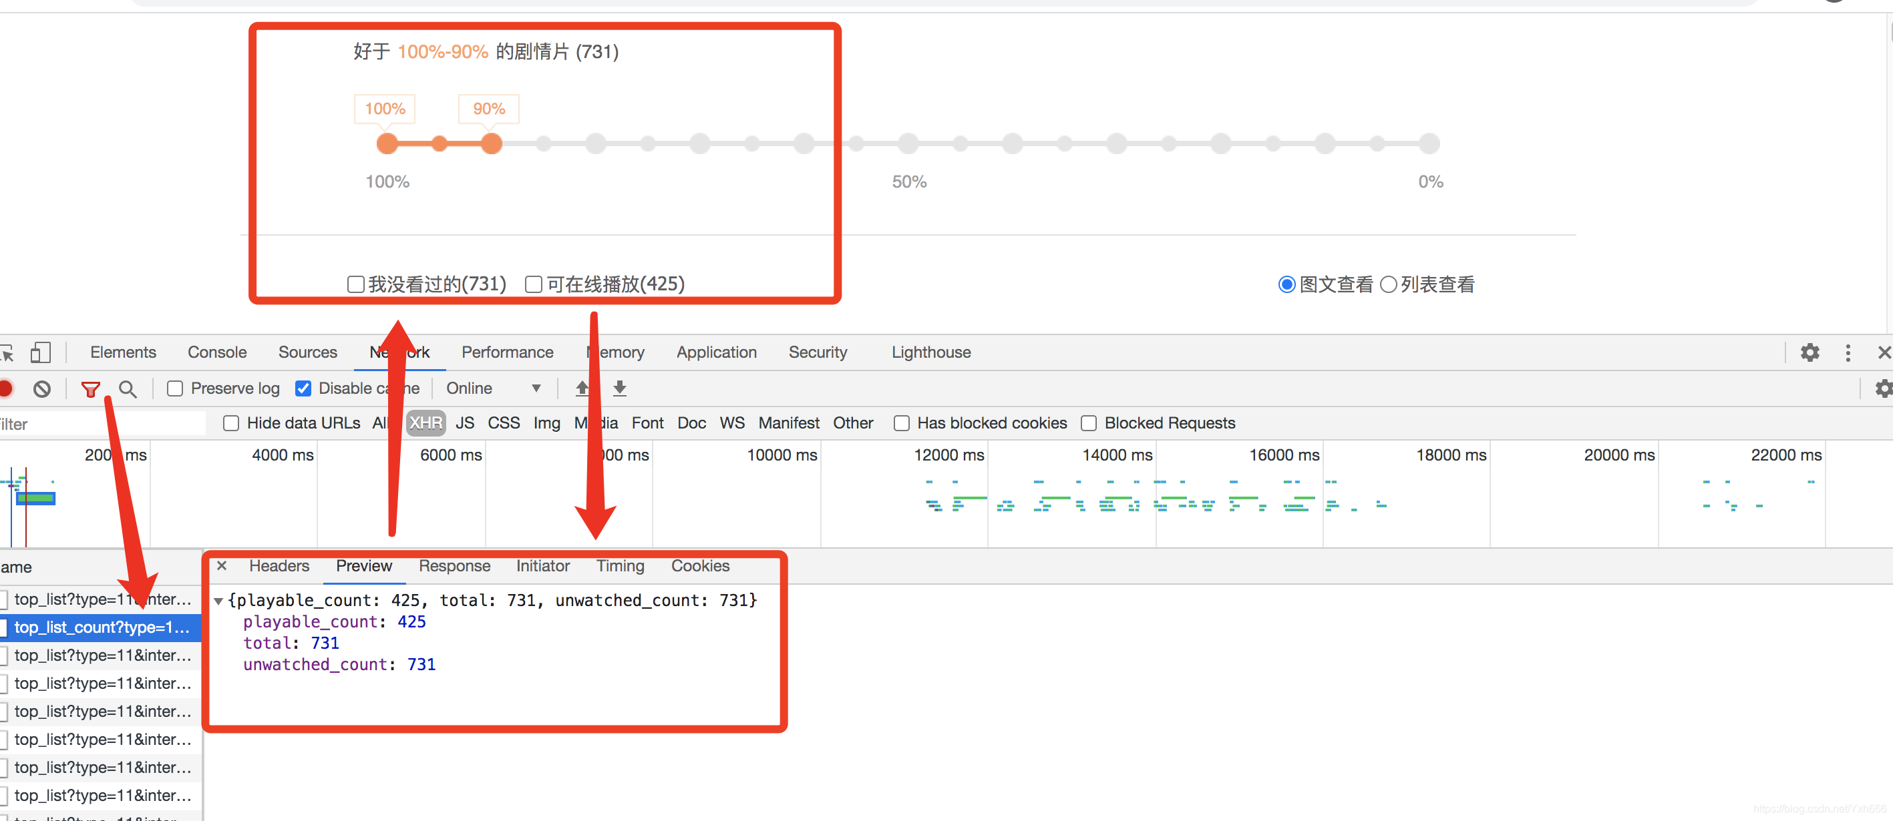The image size is (1893, 821).
Task: Filter requests by JS
Action: [464, 423]
